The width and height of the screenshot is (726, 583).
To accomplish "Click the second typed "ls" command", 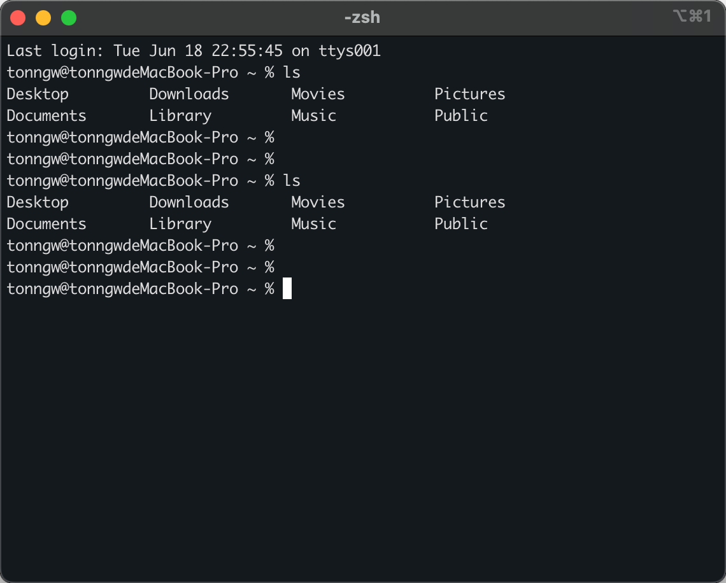I will click(x=292, y=181).
